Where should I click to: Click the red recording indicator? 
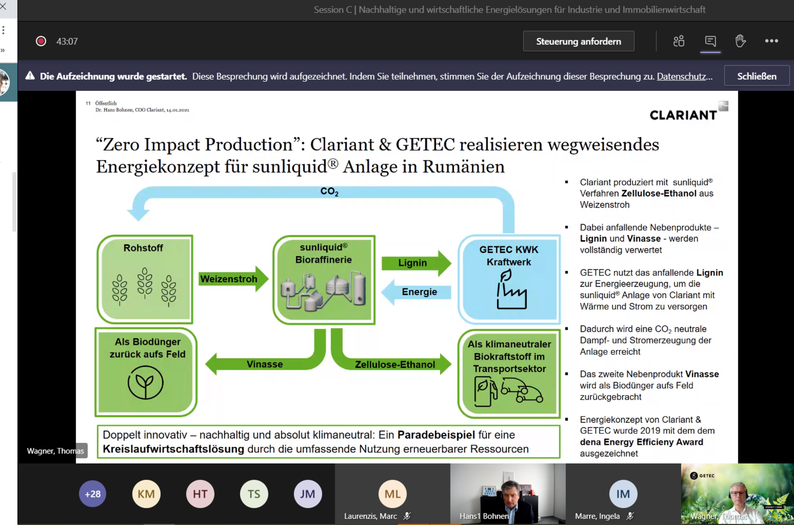point(41,41)
